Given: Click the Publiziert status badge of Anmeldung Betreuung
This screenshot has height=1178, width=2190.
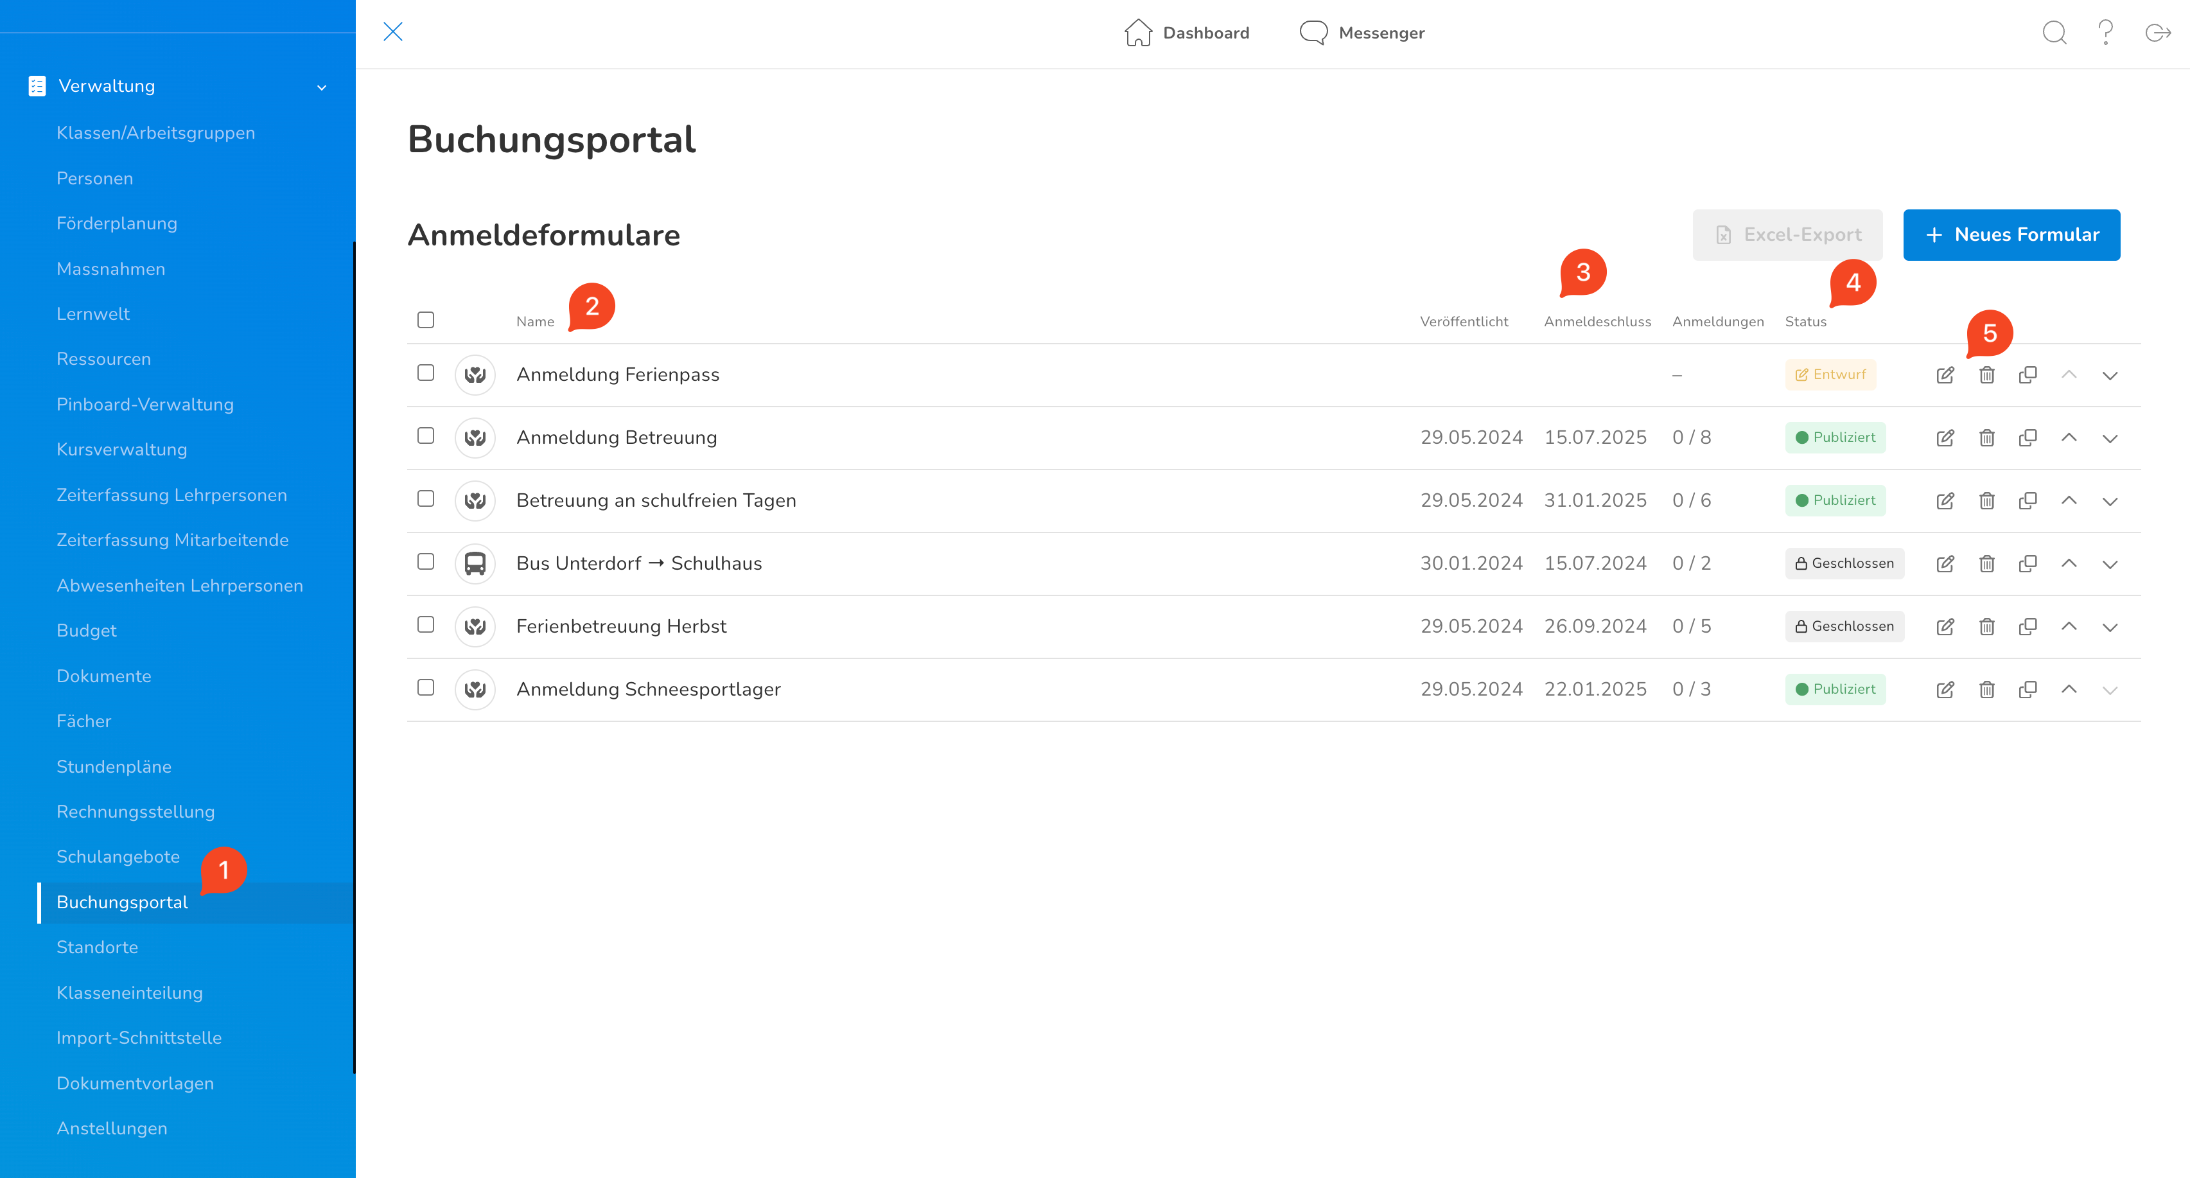Looking at the screenshot, I should pos(1835,437).
